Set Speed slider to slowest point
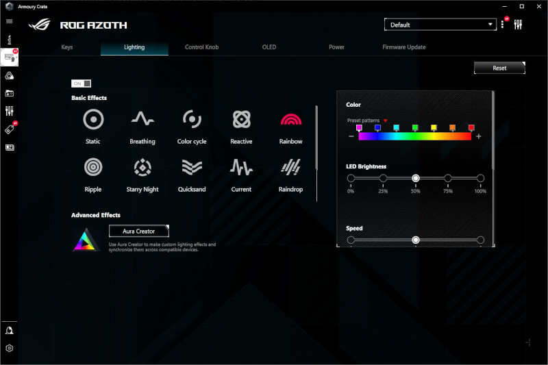This screenshot has height=365, width=548. pyautogui.click(x=351, y=240)
